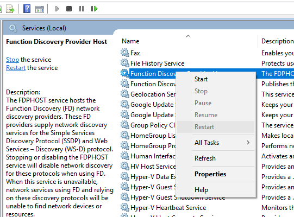
Task: Click the gear icon beside Hyper-V Heartbeat Service
Action: tap(124, 207)
